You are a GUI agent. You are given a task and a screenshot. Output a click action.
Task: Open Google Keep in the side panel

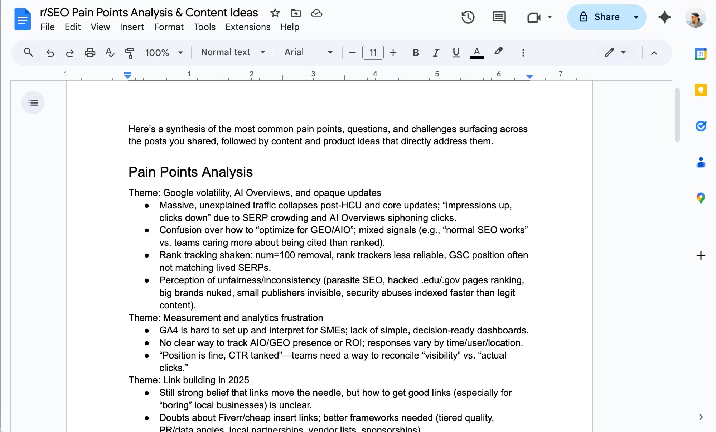click(700, 90)
